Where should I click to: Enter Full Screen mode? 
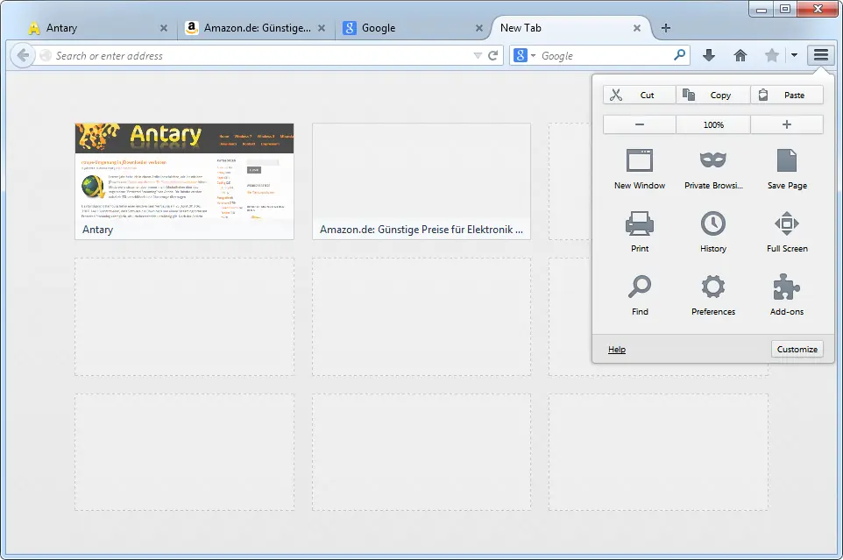click(x=787, y=232)
